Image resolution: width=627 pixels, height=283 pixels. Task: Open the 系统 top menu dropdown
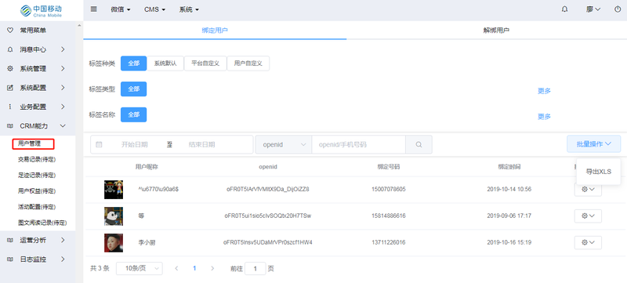pyautogui.click(x=189, y=9)
